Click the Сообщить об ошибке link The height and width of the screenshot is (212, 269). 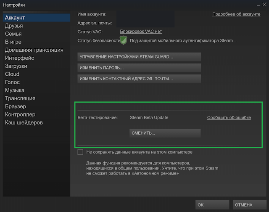point(229,118)
